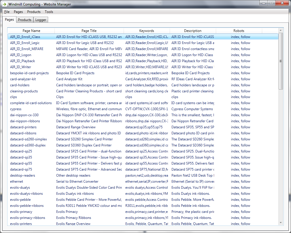Sort by the Page Name column header
Image resolution: width=291 pixels, height=233 pixels.
coord(31,31)
